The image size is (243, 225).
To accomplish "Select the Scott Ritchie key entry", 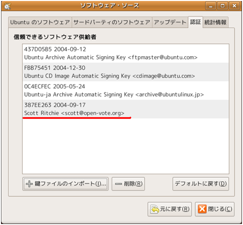I will pyautogui.click(x=125, y=109).
